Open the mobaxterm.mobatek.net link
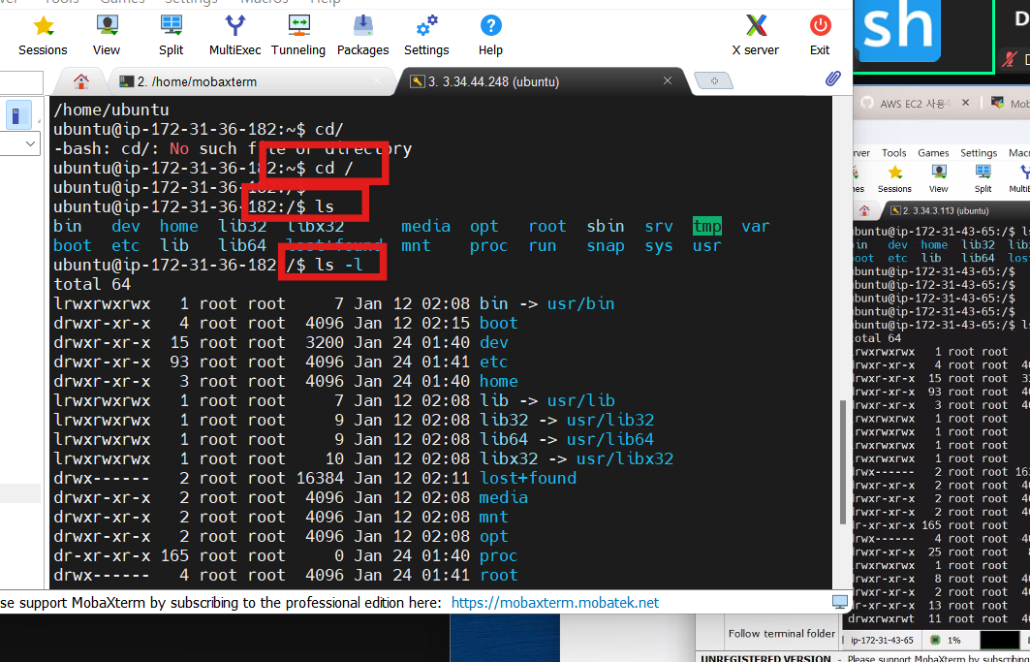Screen dimensions: 1030x662 click(x=555, y=602)
